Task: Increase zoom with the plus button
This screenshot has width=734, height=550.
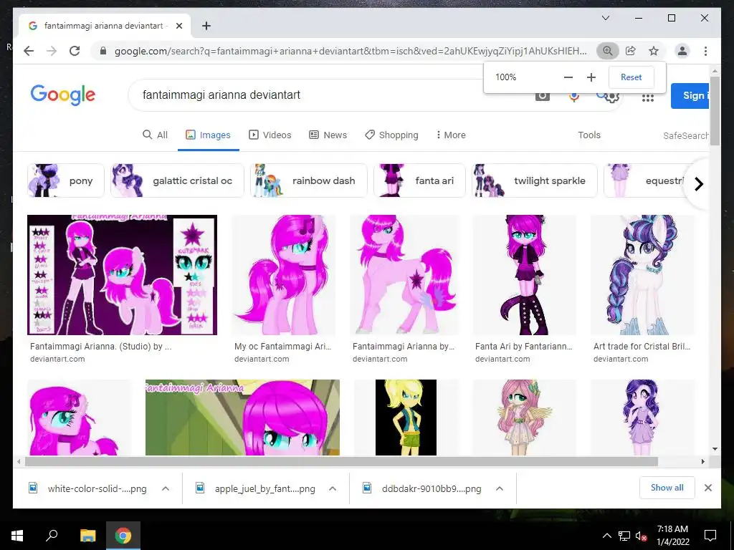Action: coord(591,77)
